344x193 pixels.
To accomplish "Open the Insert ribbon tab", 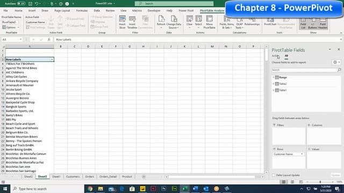I will pos(32,11).
